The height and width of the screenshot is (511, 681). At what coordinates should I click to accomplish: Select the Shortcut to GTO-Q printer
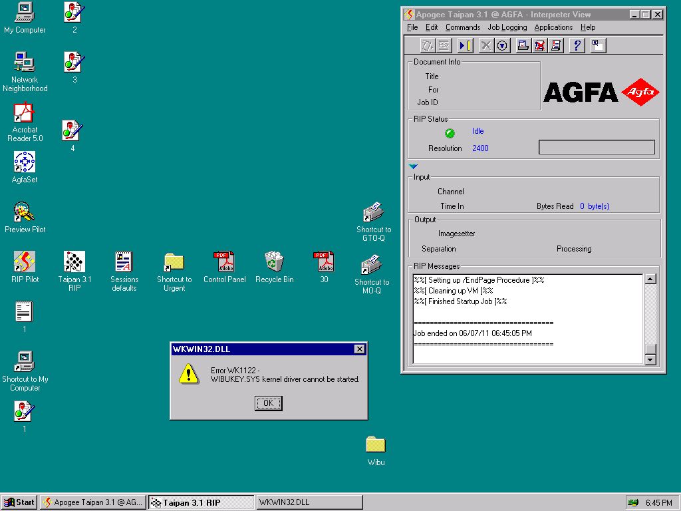374,222
